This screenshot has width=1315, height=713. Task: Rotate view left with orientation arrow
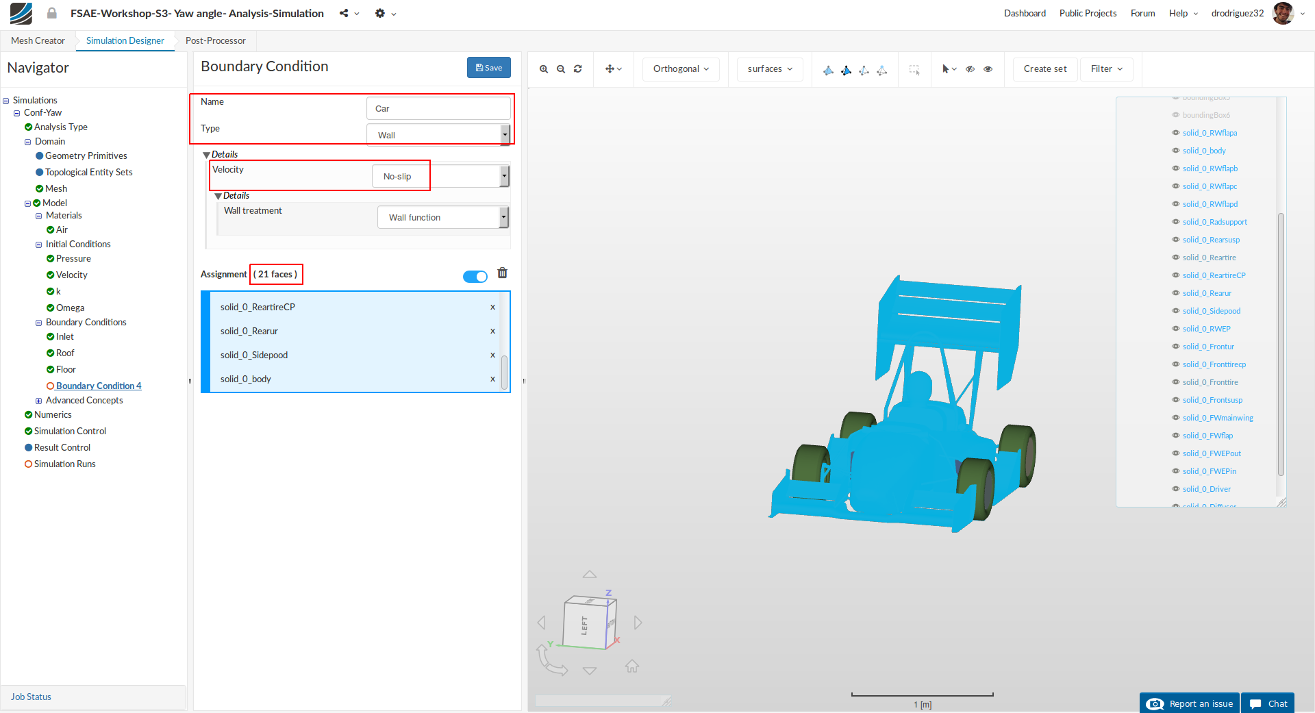[x=542, y=623]
